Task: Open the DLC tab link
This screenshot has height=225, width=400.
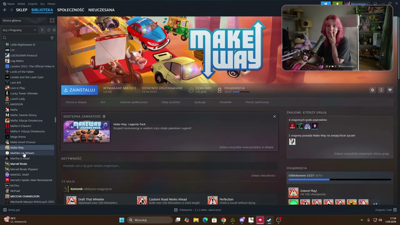Action: [103, 102]
